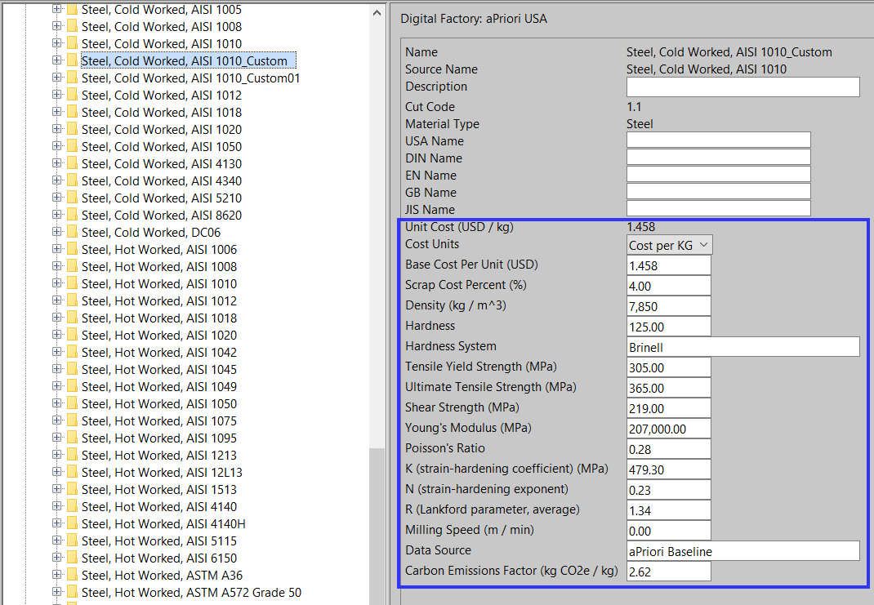
Task: Click folder icon for Cold Worked DC06
Action: [x=72, y=233]
